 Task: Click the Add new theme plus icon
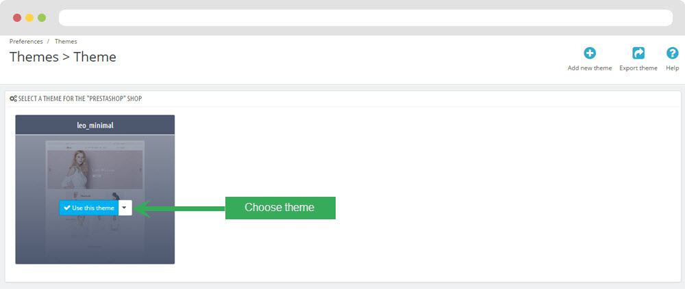click(590, 53)
